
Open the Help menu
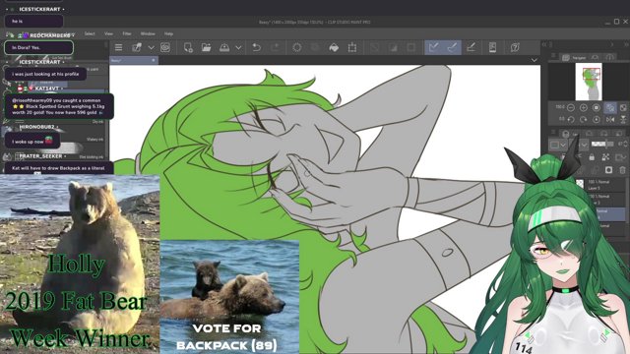click(x=168, y=33)
